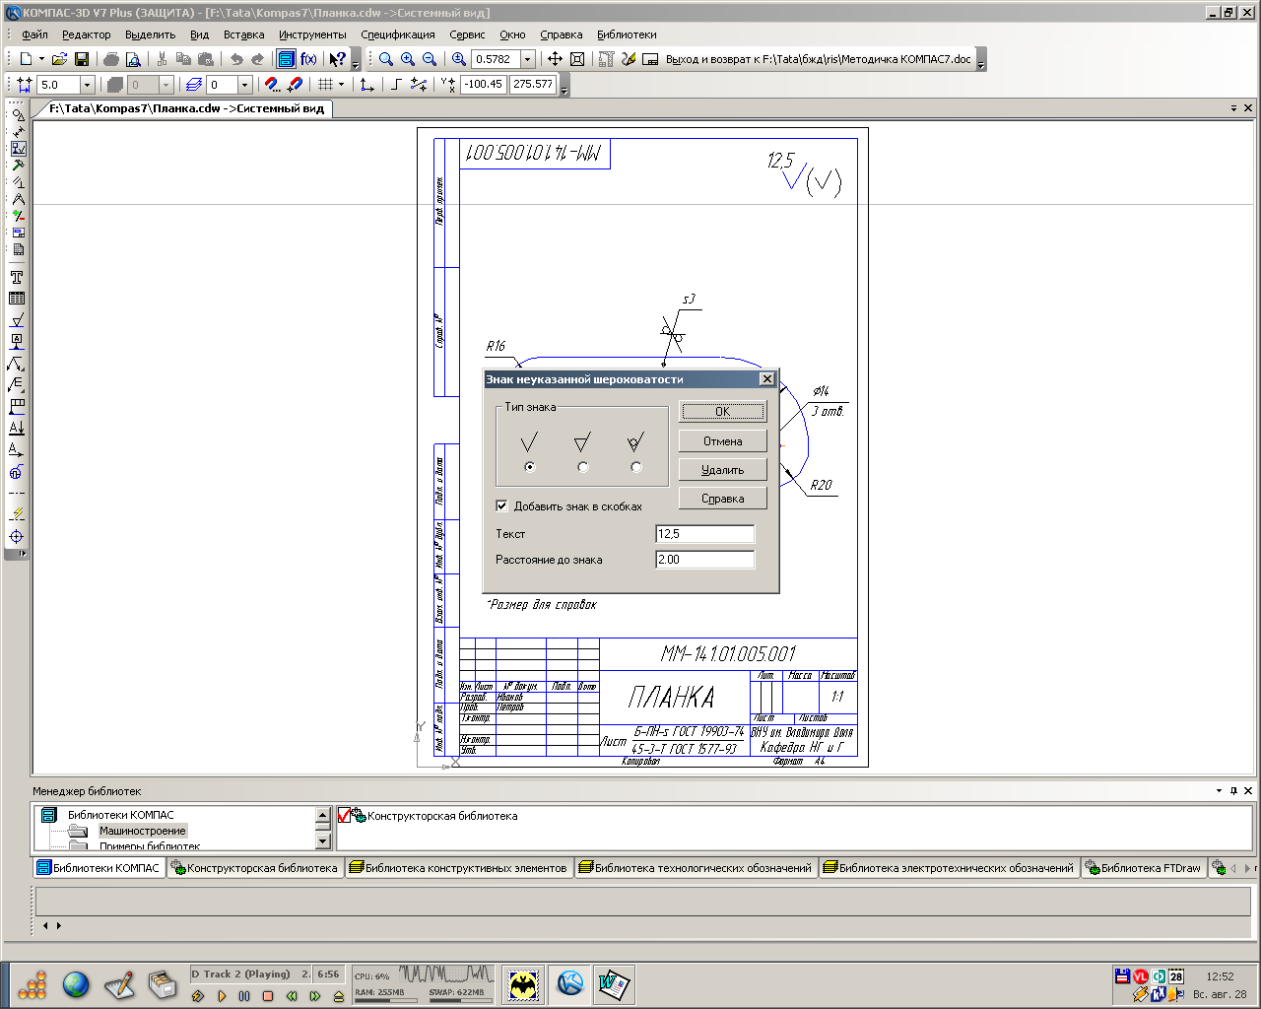Open the library manager toolbar icon
This screenshot has width=1261, height=1009.
(286, 59)
